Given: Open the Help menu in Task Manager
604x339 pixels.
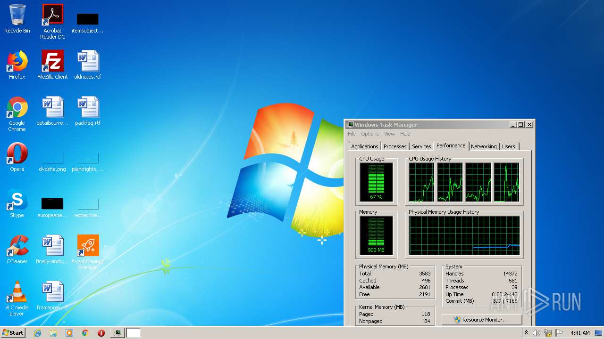Looking at the screenshot, I should [x=405, y=134].
